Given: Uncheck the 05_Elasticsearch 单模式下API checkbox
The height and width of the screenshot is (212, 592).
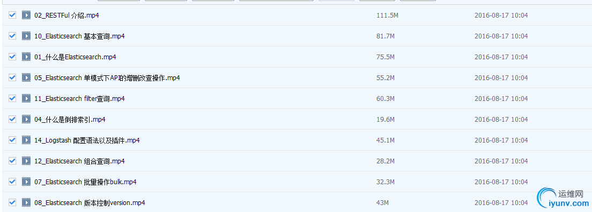Looking at the screenshot, I should pos(12,77).
